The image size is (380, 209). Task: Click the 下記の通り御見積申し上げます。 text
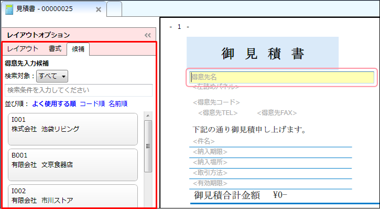click(x=249, y=130)
